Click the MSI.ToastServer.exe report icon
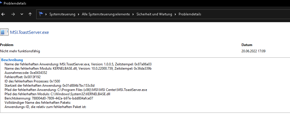The width and height of the screenshot is (290, 133). coord(4,32)
